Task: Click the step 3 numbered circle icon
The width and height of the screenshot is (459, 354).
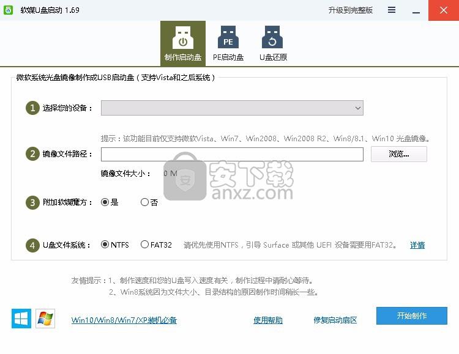Action: point(32,202)
